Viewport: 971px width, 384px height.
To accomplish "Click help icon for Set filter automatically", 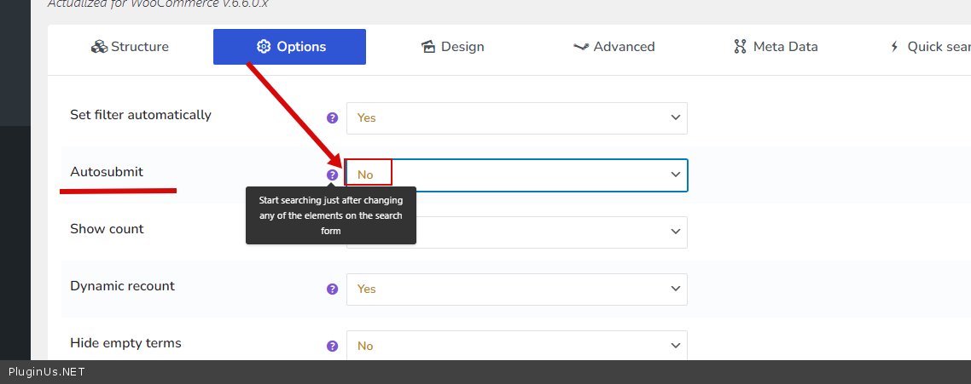I will pyautogui.click(x=333, y=117).
